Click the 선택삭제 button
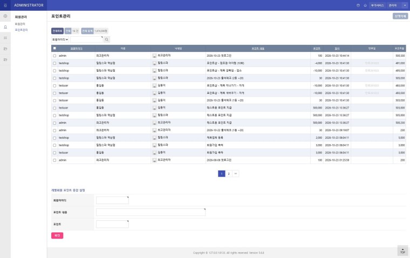This screenshot has height=258, width=410. point(400,16)
